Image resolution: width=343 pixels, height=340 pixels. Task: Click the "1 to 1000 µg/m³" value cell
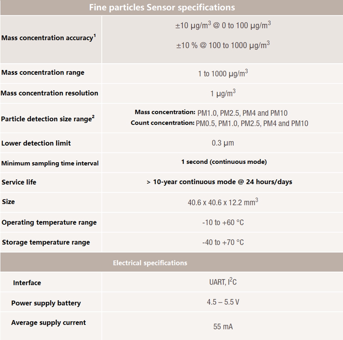223,74
